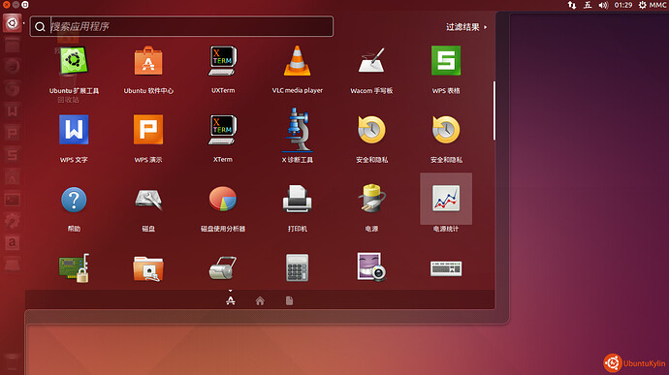Launch the paint roller app icon
Image resolution: width=669 pixels, height=375 pixels.
tap(223, 268)
